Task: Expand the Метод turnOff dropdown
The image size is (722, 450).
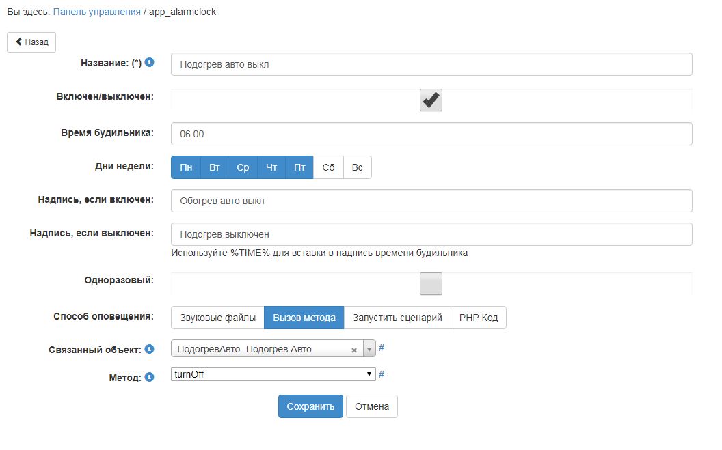Action: coord(273,374)
